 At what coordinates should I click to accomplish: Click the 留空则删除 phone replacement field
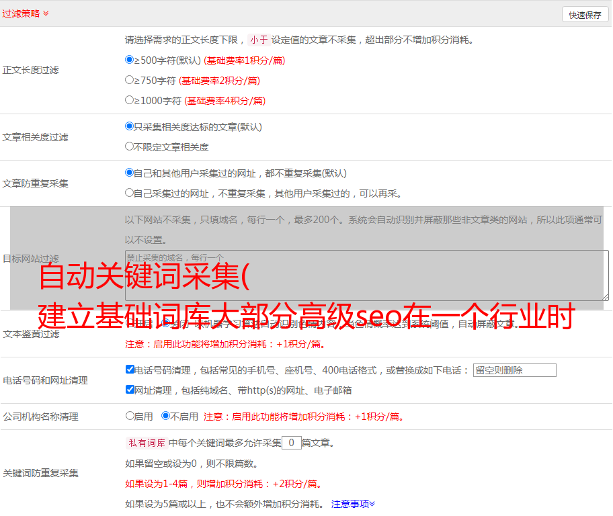pyautogui.click(x=514, y=370)
